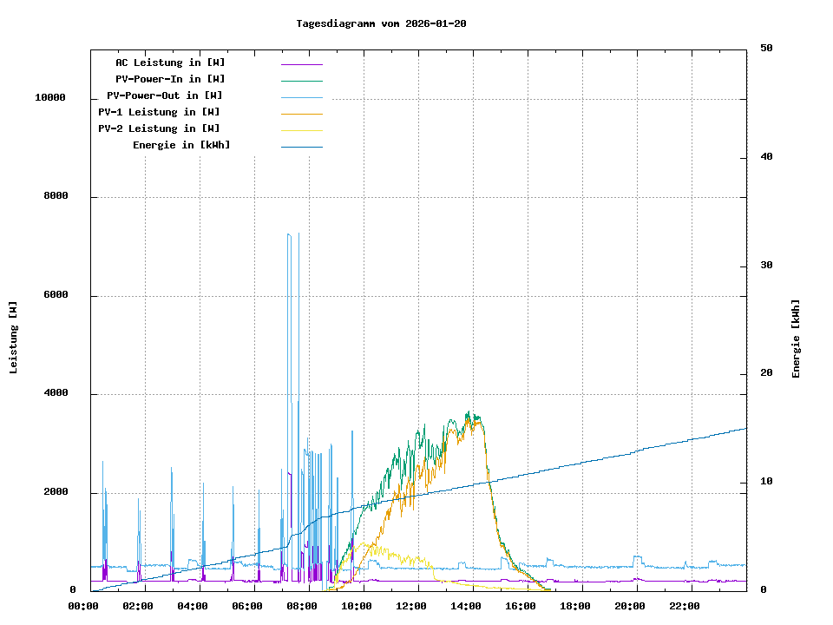Select the PV-1 Leistung in [W] legend label
833x625 pixels.
pyautogui.click(x=159, y=112)
